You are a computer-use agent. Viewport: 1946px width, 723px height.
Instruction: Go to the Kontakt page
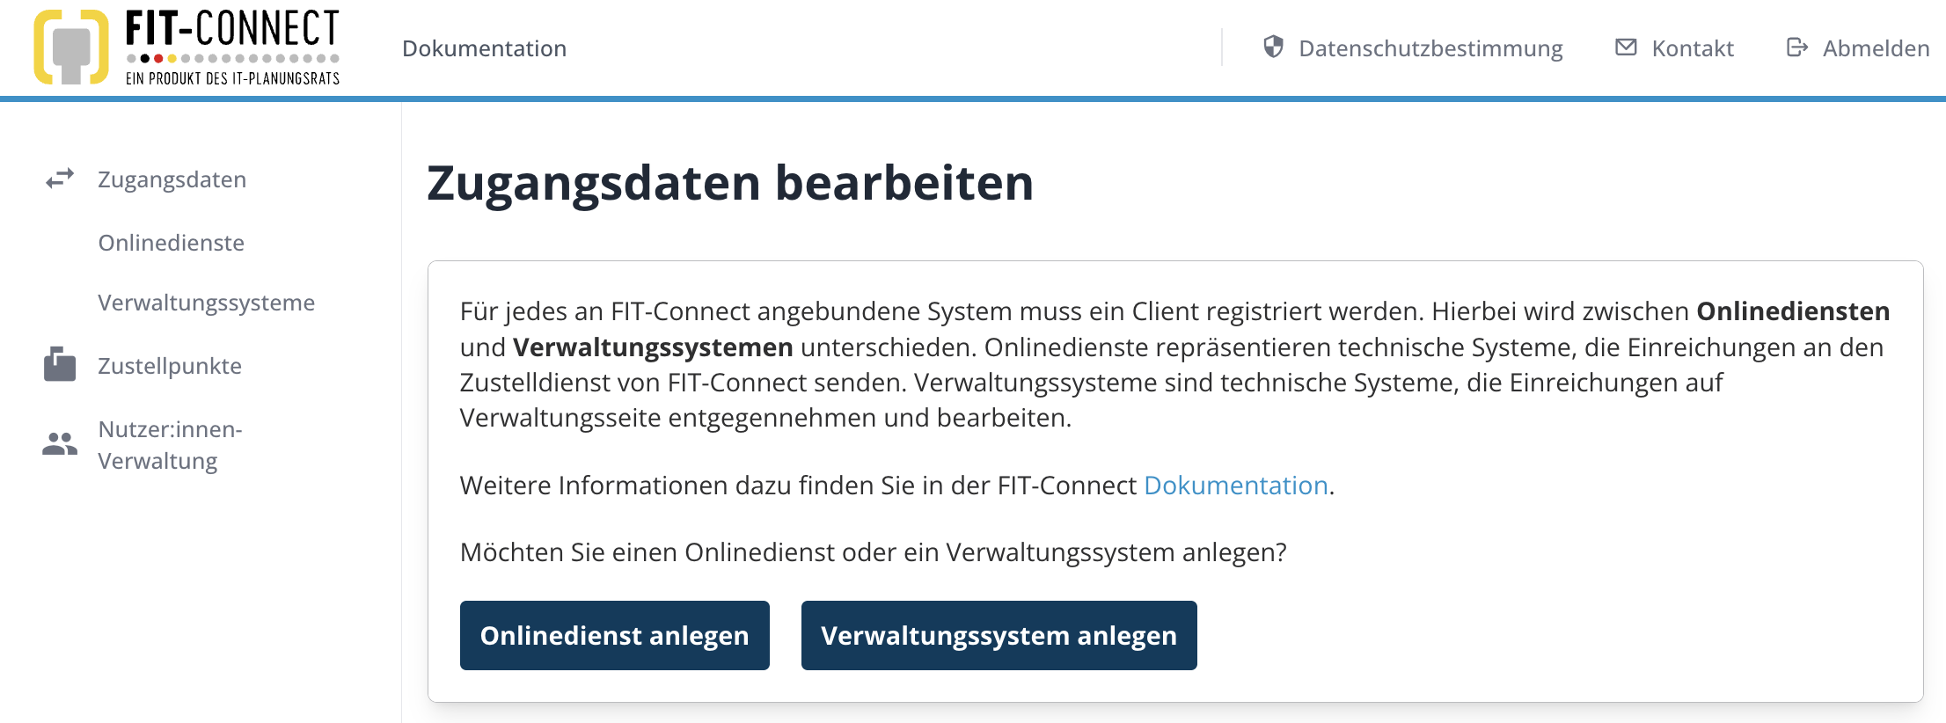coord(1692,48)
